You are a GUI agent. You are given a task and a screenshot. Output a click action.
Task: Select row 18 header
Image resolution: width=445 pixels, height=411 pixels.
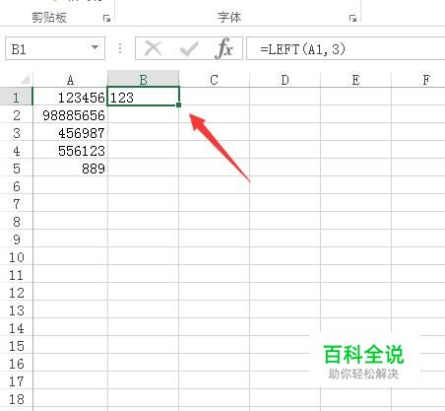pos(17,398)
